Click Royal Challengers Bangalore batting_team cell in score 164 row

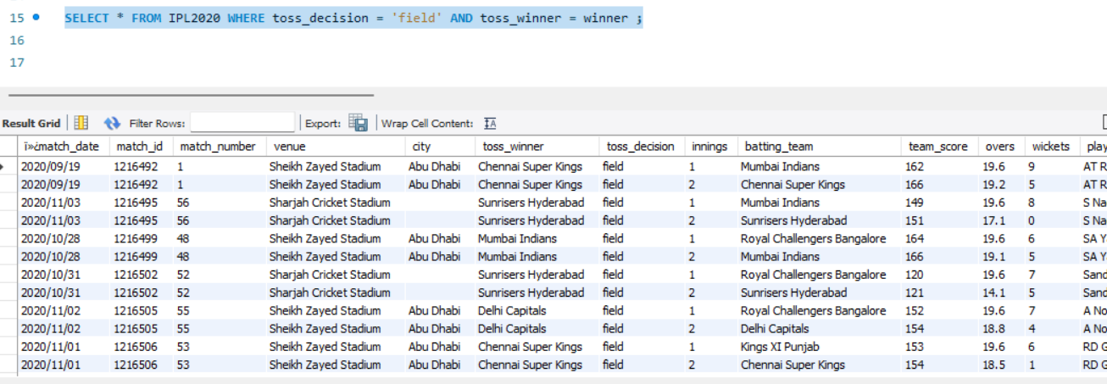click(x=819, y=239)
